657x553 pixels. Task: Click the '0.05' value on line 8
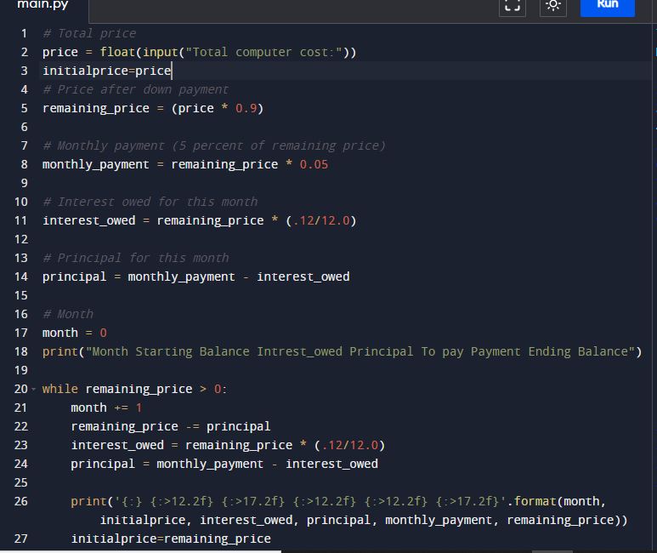314,164
